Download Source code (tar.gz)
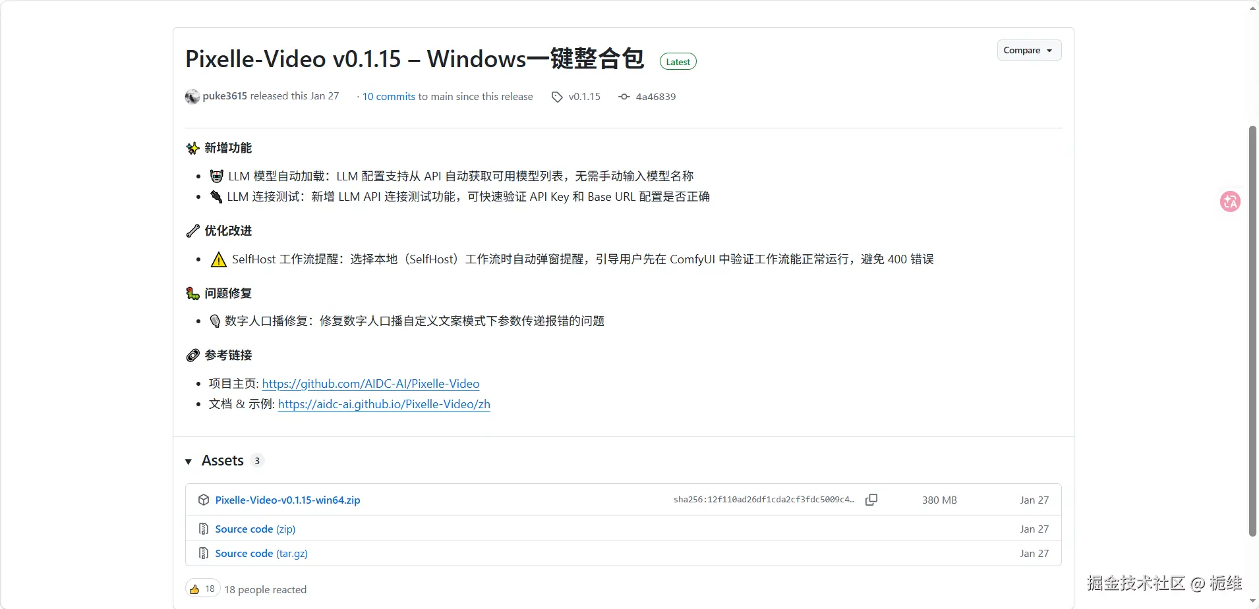This screenshot has width=1259, height=609. coord(261,554)
